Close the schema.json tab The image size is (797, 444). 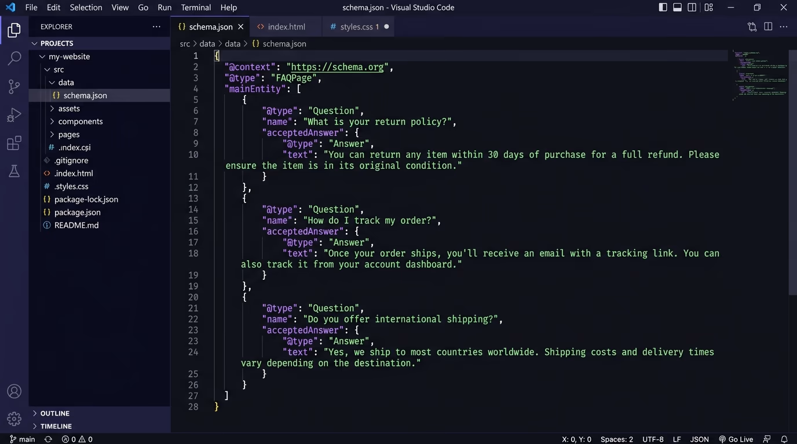[x=240, y=27]
